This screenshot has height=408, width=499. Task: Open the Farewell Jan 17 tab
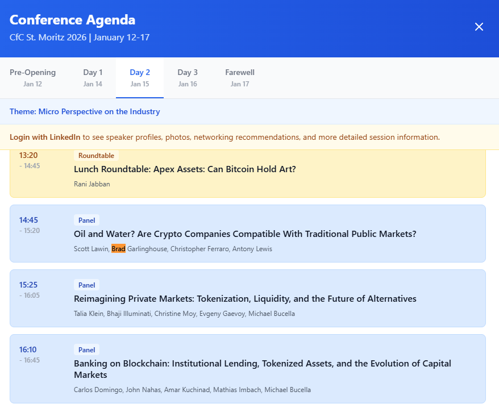(x=240, y=78)
